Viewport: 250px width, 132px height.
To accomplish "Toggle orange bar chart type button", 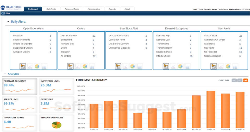I will pos(245,80).
